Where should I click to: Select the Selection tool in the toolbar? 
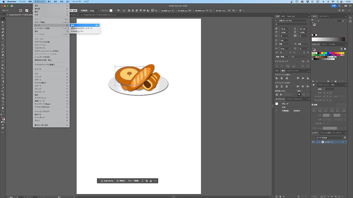coord(3,19)
